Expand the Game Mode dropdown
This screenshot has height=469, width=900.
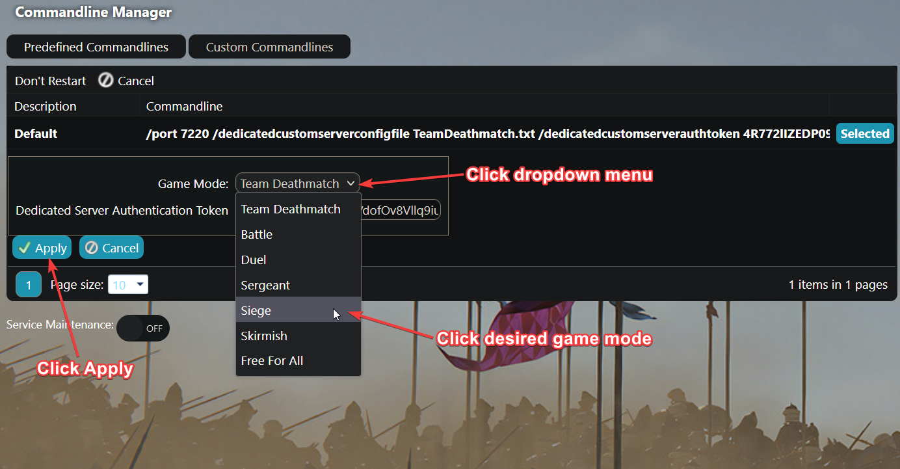point(297,183)
